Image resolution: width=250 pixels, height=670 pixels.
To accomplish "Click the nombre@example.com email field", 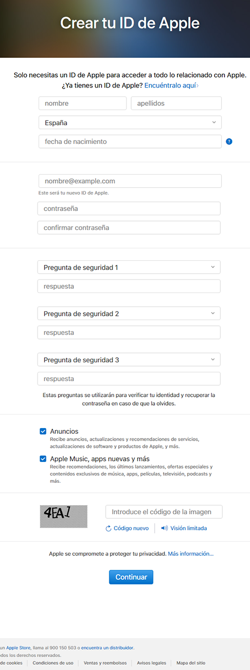I will pyautogui.click(x=130, y=181).
